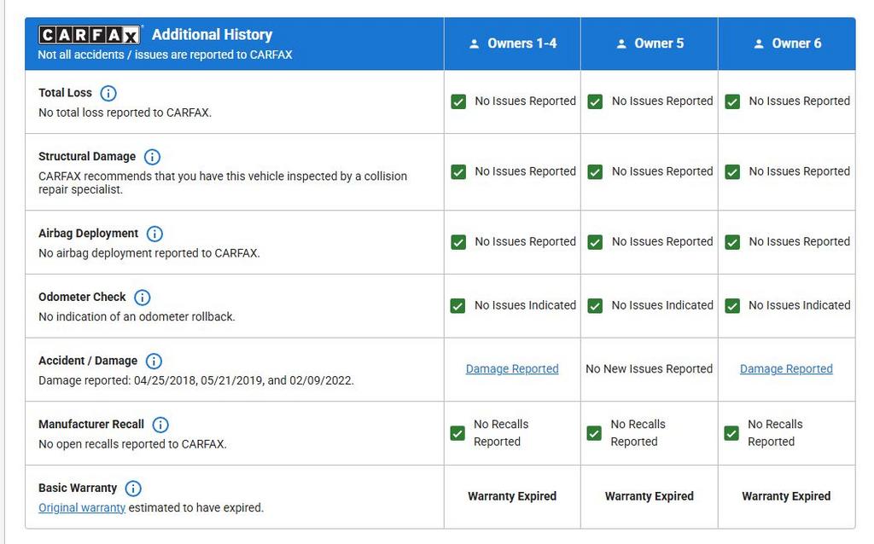Click 'No open recalls reported to CARFAX' text
Viewport: 874px width, 544px height.
point(132,444)
